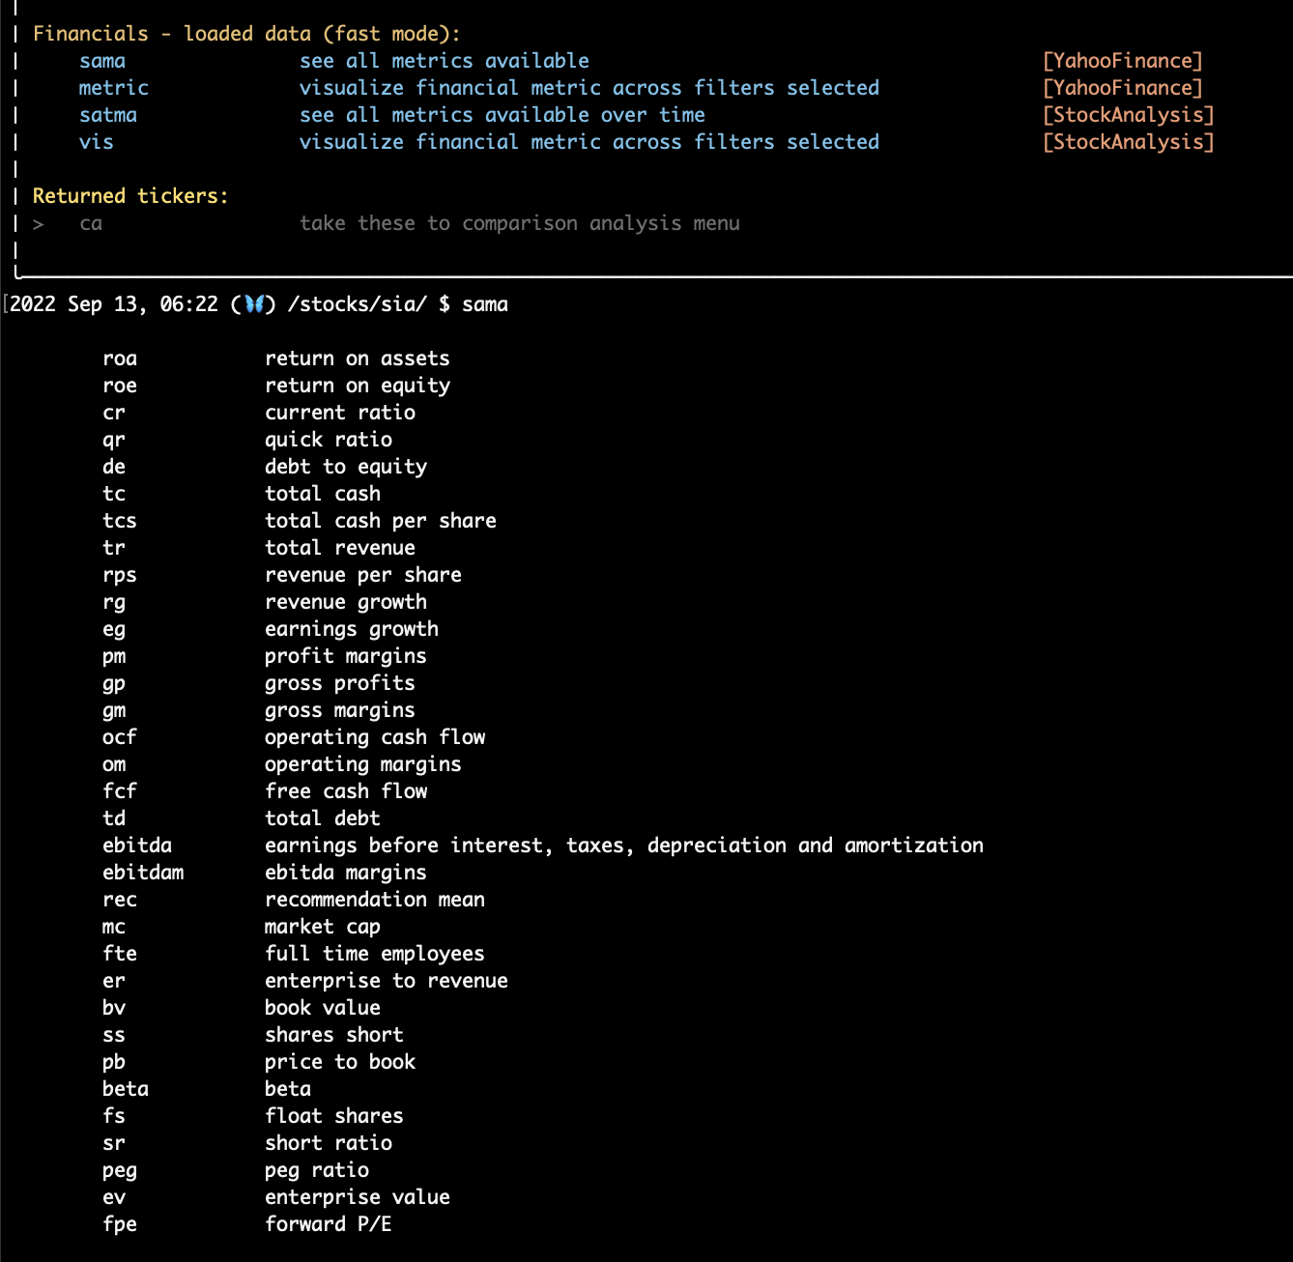Click 'earnings growth' description
The width and height of the screenshot is (1293, 1262).
[x=352, y=629]
